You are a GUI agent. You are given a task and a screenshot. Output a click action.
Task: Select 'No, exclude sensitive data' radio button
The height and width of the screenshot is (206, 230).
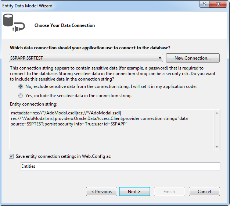tap(21, 87)
